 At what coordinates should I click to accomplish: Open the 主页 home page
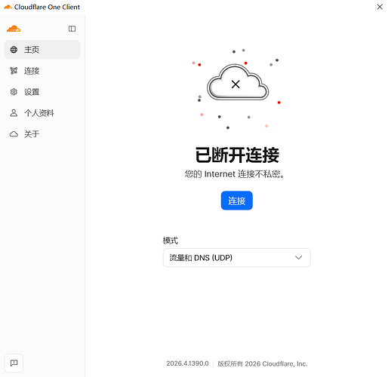[42, 50]
